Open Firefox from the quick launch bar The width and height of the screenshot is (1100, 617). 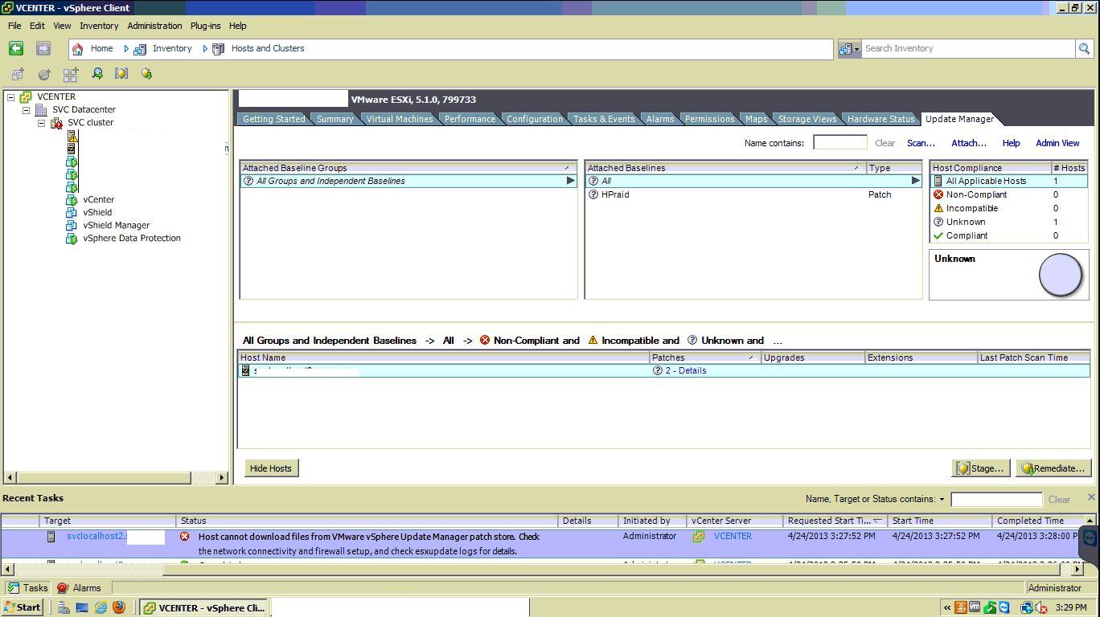(119, 607)
